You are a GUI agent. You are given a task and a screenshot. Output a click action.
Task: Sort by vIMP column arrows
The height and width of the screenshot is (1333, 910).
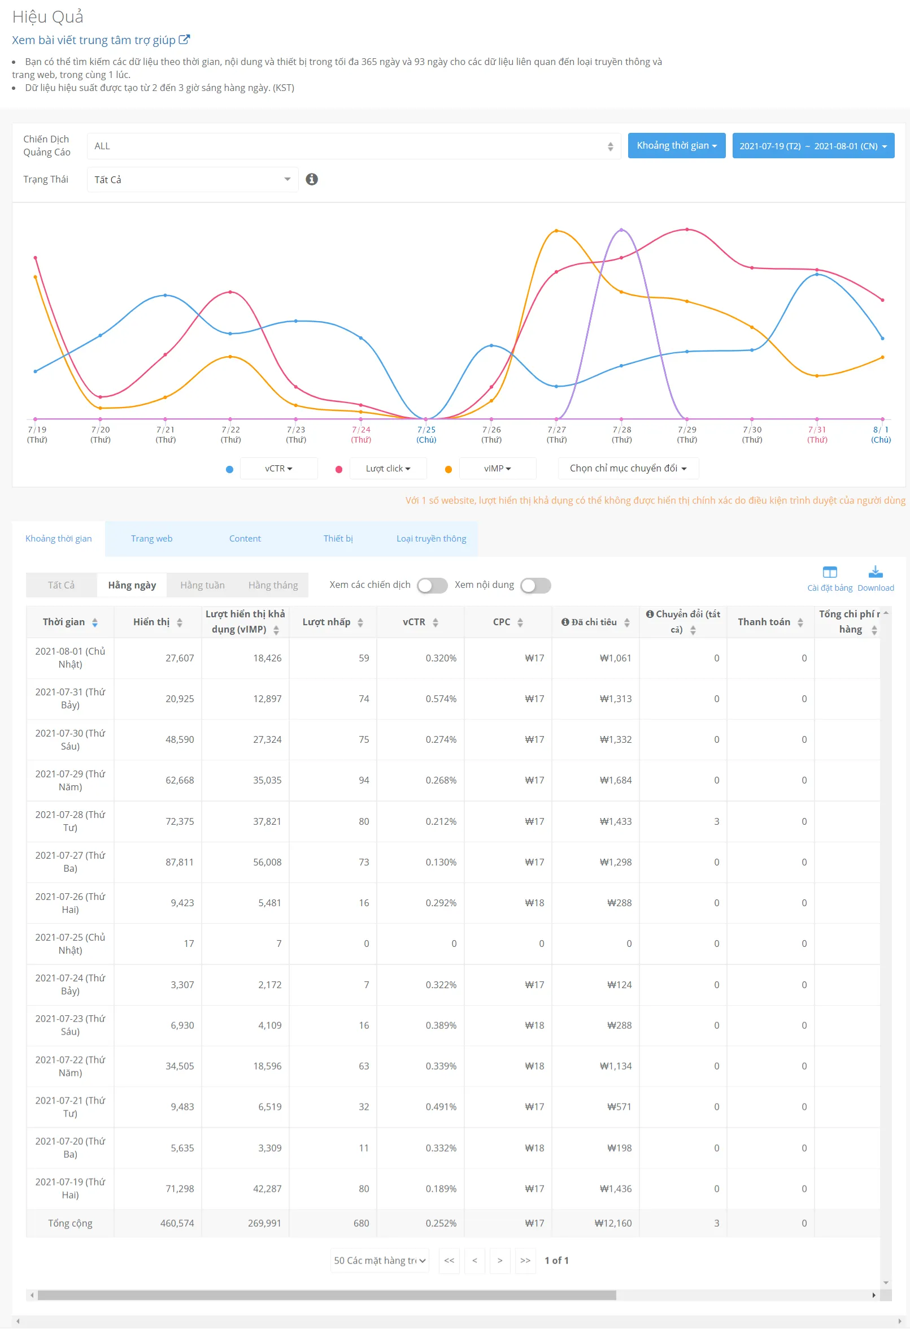[276, 631]
